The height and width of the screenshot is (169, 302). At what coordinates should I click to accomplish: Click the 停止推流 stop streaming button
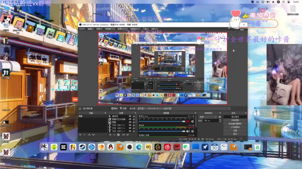coord(235,117)
